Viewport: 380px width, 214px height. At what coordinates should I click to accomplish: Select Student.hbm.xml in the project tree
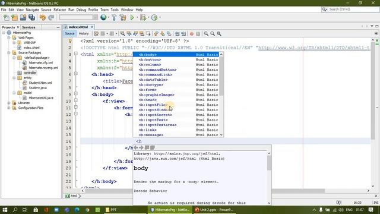pyautogui.click(x=40, y=83)
